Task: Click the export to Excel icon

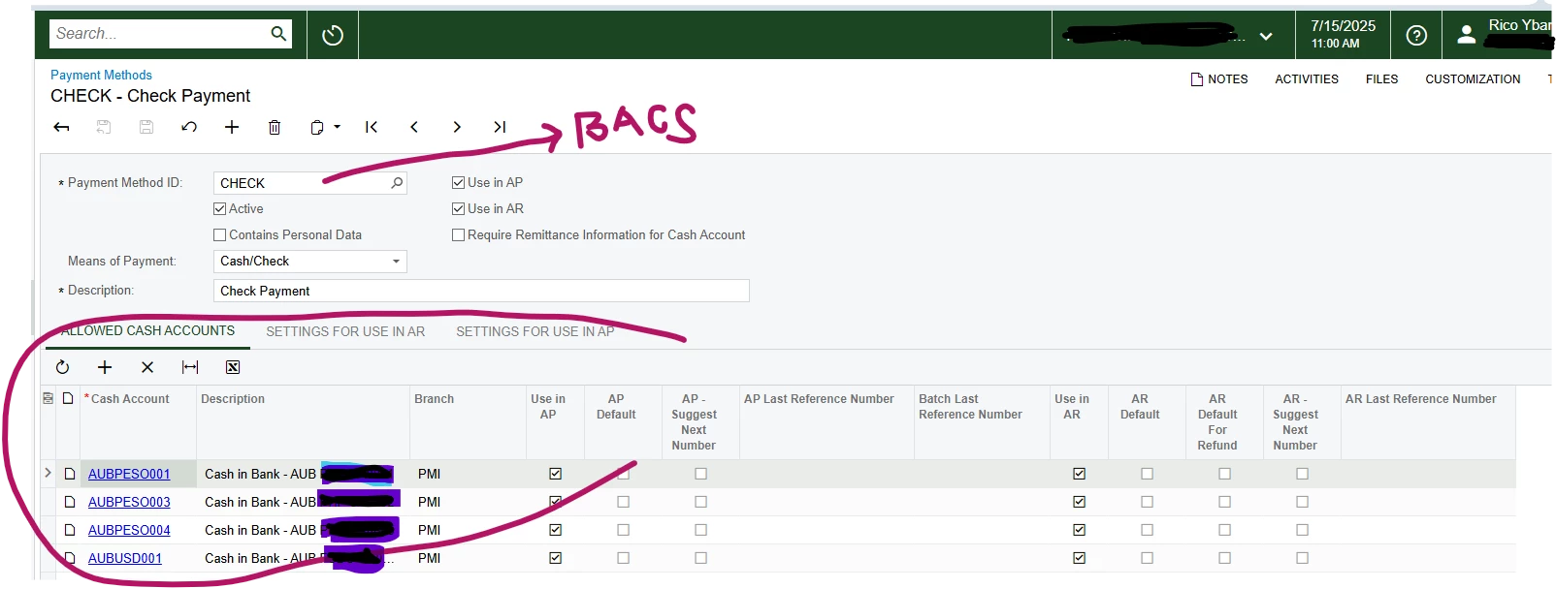Action: tap(233, 367)
